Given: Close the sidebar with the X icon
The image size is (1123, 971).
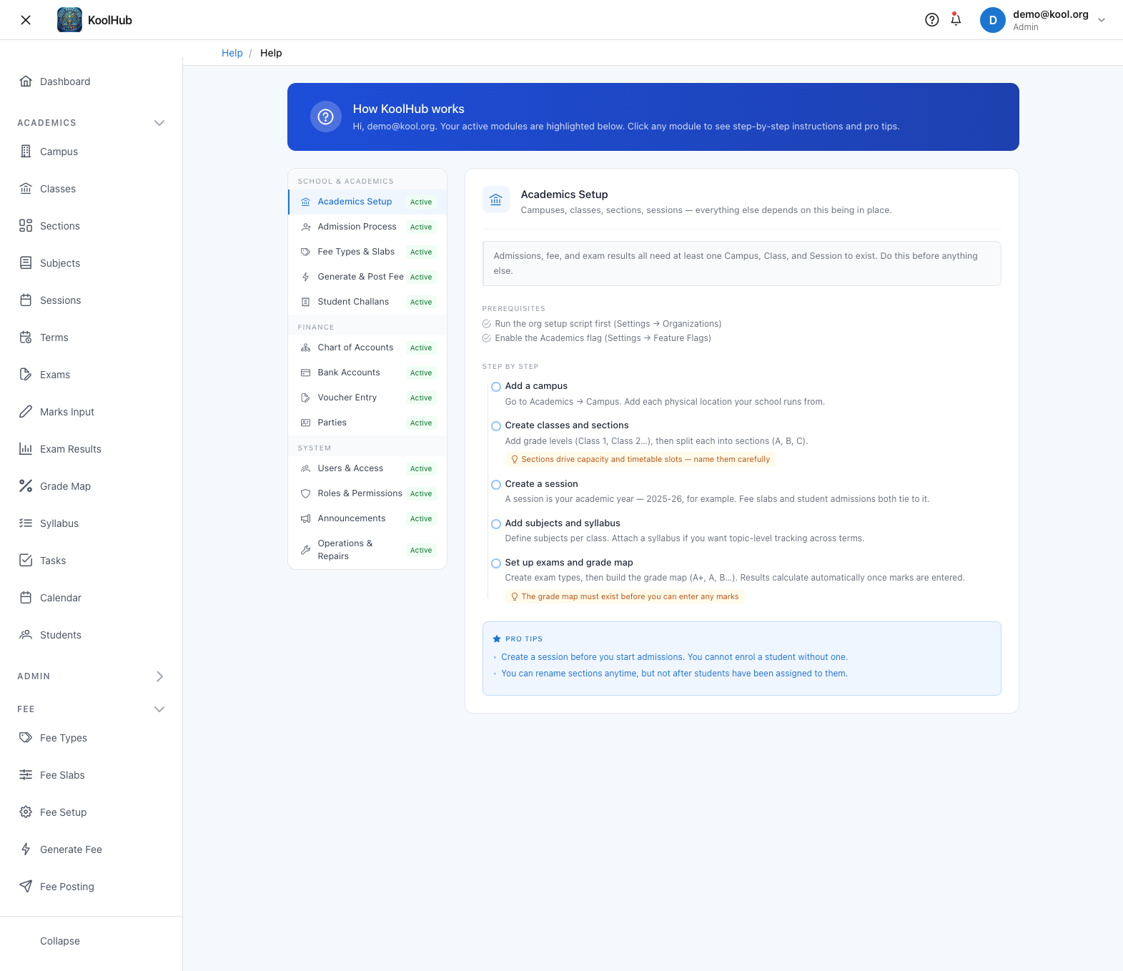Looking at the screenshot, I should tap(26, 20).
